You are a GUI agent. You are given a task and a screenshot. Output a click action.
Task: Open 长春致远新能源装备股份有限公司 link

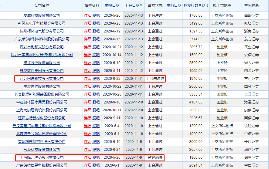tap(42, 94)
